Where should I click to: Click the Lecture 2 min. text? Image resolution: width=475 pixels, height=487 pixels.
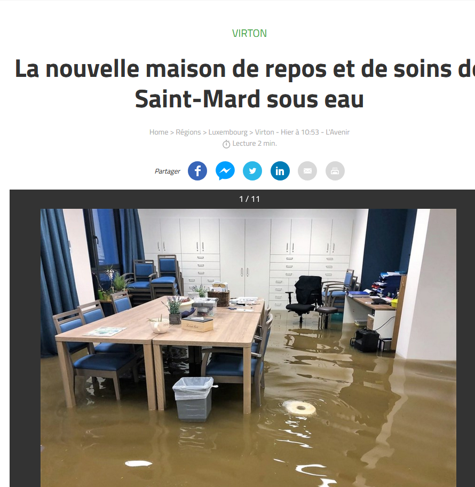coord(255,143)
